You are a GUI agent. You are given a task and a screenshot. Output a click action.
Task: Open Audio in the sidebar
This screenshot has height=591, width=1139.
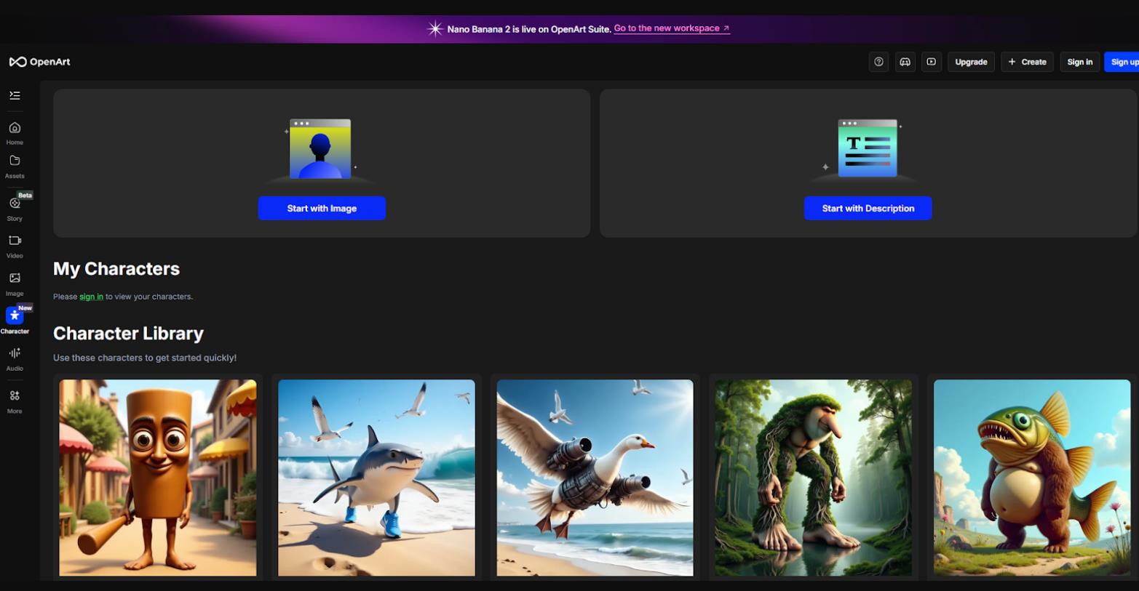(x=15, y=359)
